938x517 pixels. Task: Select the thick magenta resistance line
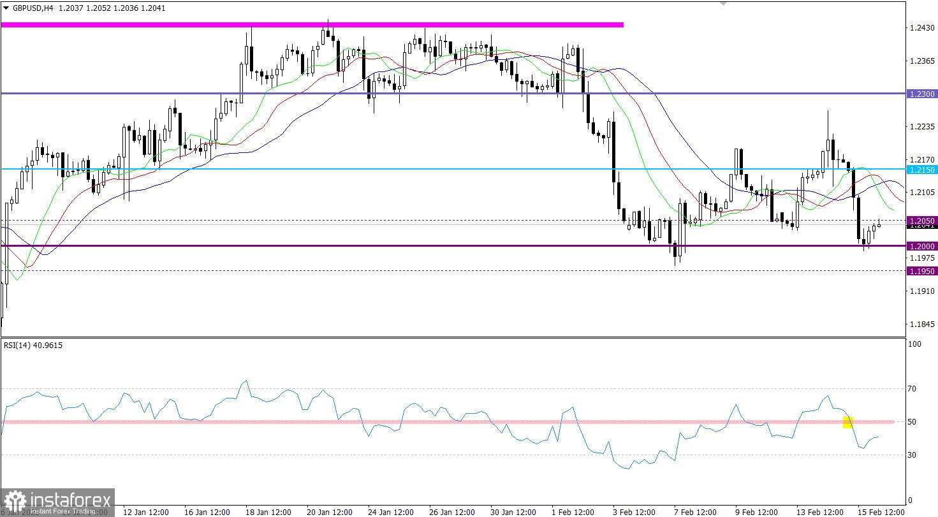[x=312, y=25]
